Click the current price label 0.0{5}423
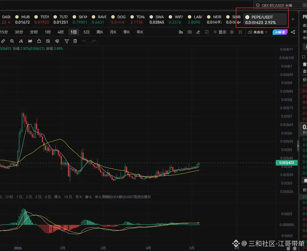Viewport: 307px width, 251px height. coord(287,163)
